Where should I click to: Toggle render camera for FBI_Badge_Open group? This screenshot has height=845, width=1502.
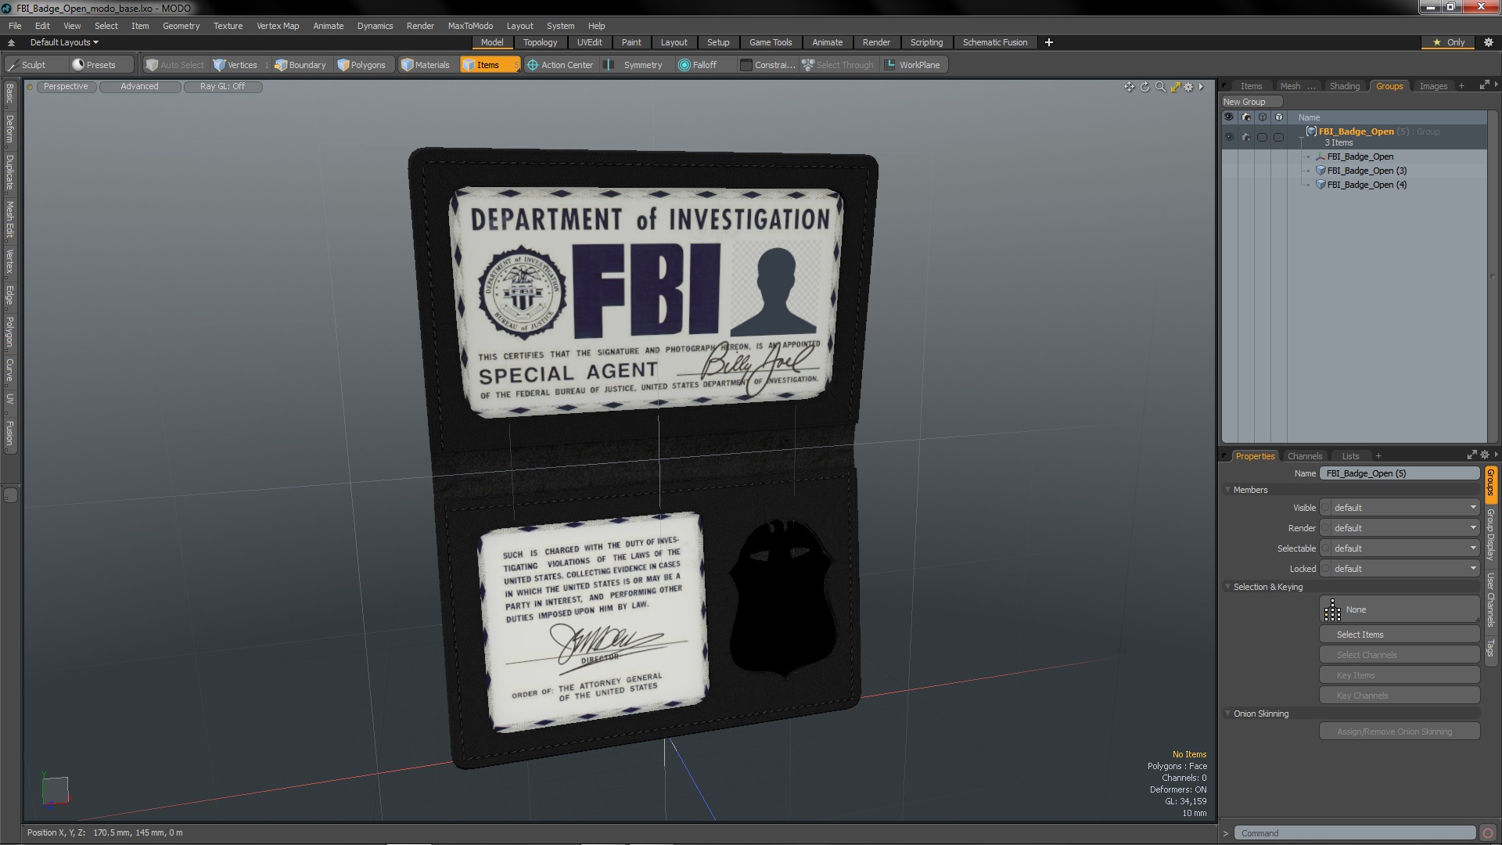point(1245,137)
